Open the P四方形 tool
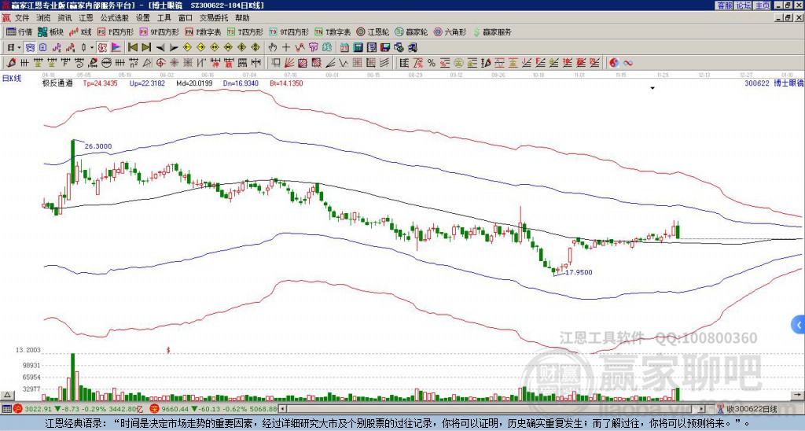805x431 pixels. coord(116,31)
